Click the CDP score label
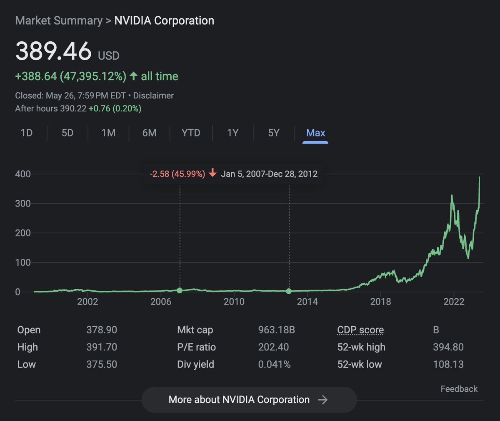500x421 pixels. pyautogui.click(x=360, y=330)
